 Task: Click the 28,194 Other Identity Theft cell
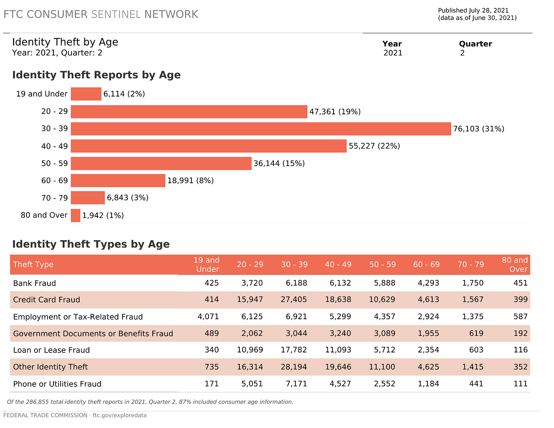point(294,367)
